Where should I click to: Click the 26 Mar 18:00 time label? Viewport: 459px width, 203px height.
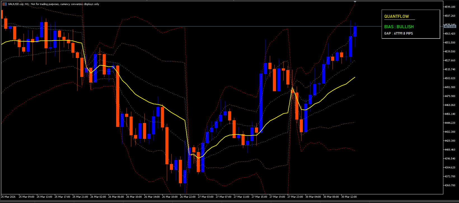pos(170,197)
